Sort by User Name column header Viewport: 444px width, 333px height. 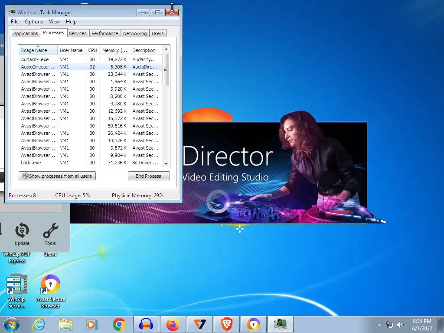click(x=71, y=50)
